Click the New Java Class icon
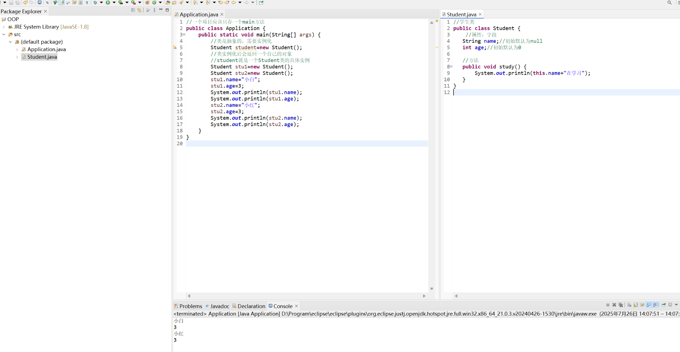 click(154, 2)
